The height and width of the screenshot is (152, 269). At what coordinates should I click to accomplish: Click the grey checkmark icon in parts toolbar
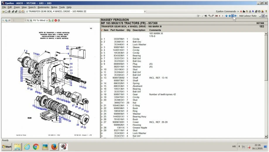(203, 16)
